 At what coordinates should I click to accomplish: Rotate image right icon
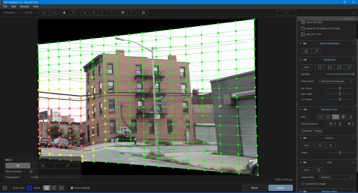[112, 13]
